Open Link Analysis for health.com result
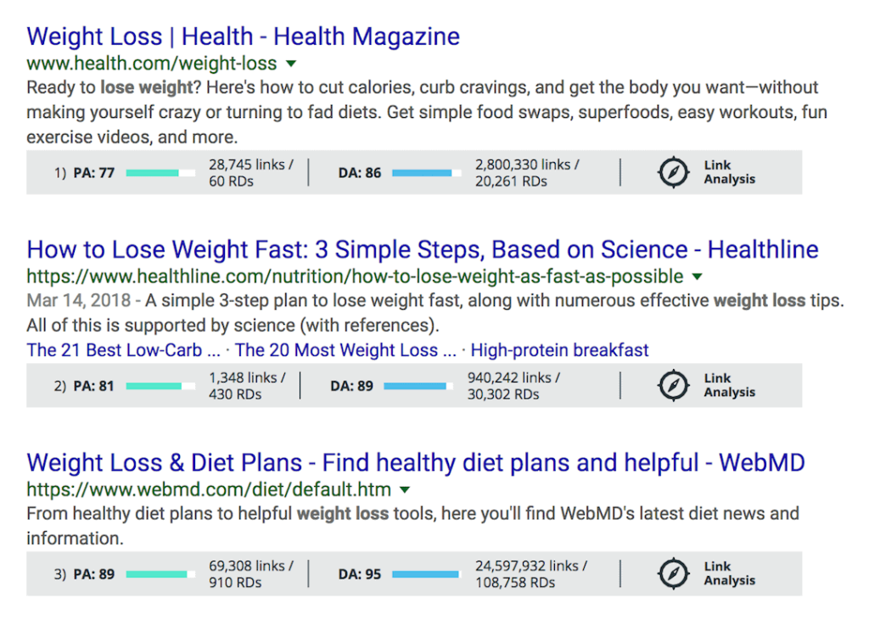This screenshot has height=620, width=869. [x=729, y=172]
